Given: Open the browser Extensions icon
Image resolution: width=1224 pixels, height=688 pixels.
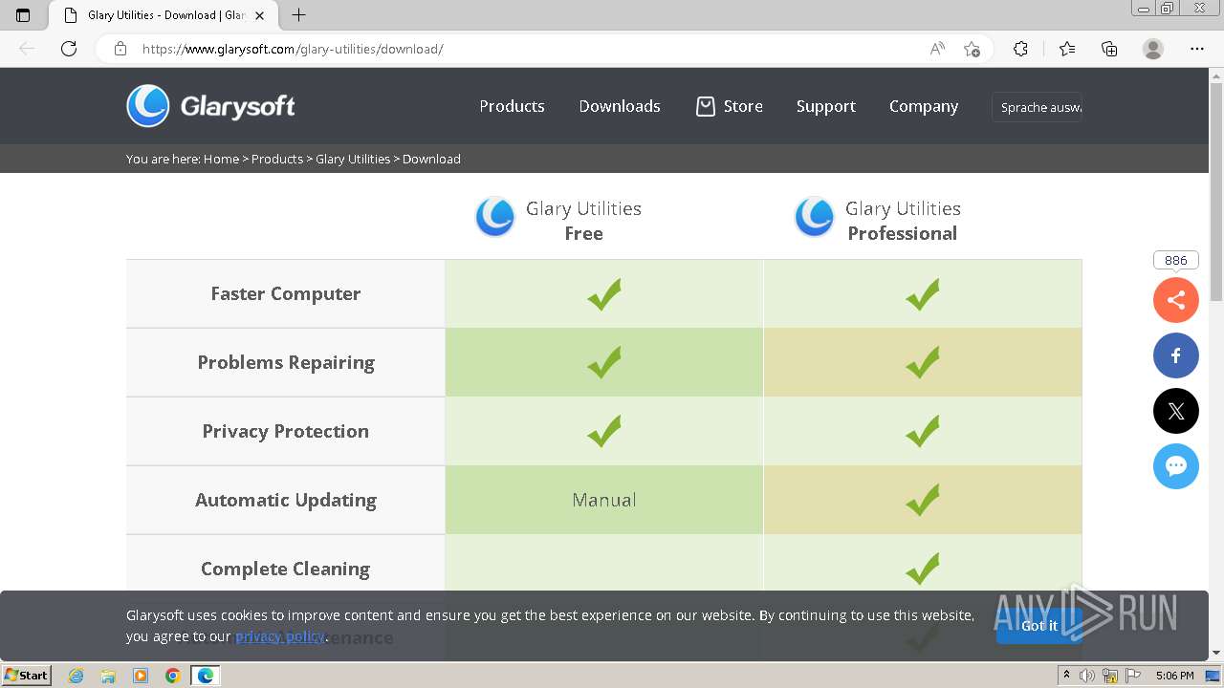Looking at the screenshot, I should [x=1021, y=49].
